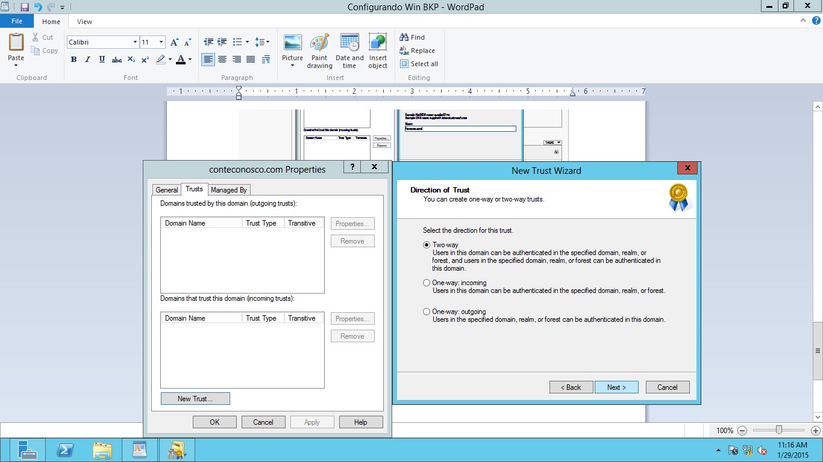This screenshot has width=823, height=462.
Task: Switch to the Managed By tab
Action: point(229,189)
